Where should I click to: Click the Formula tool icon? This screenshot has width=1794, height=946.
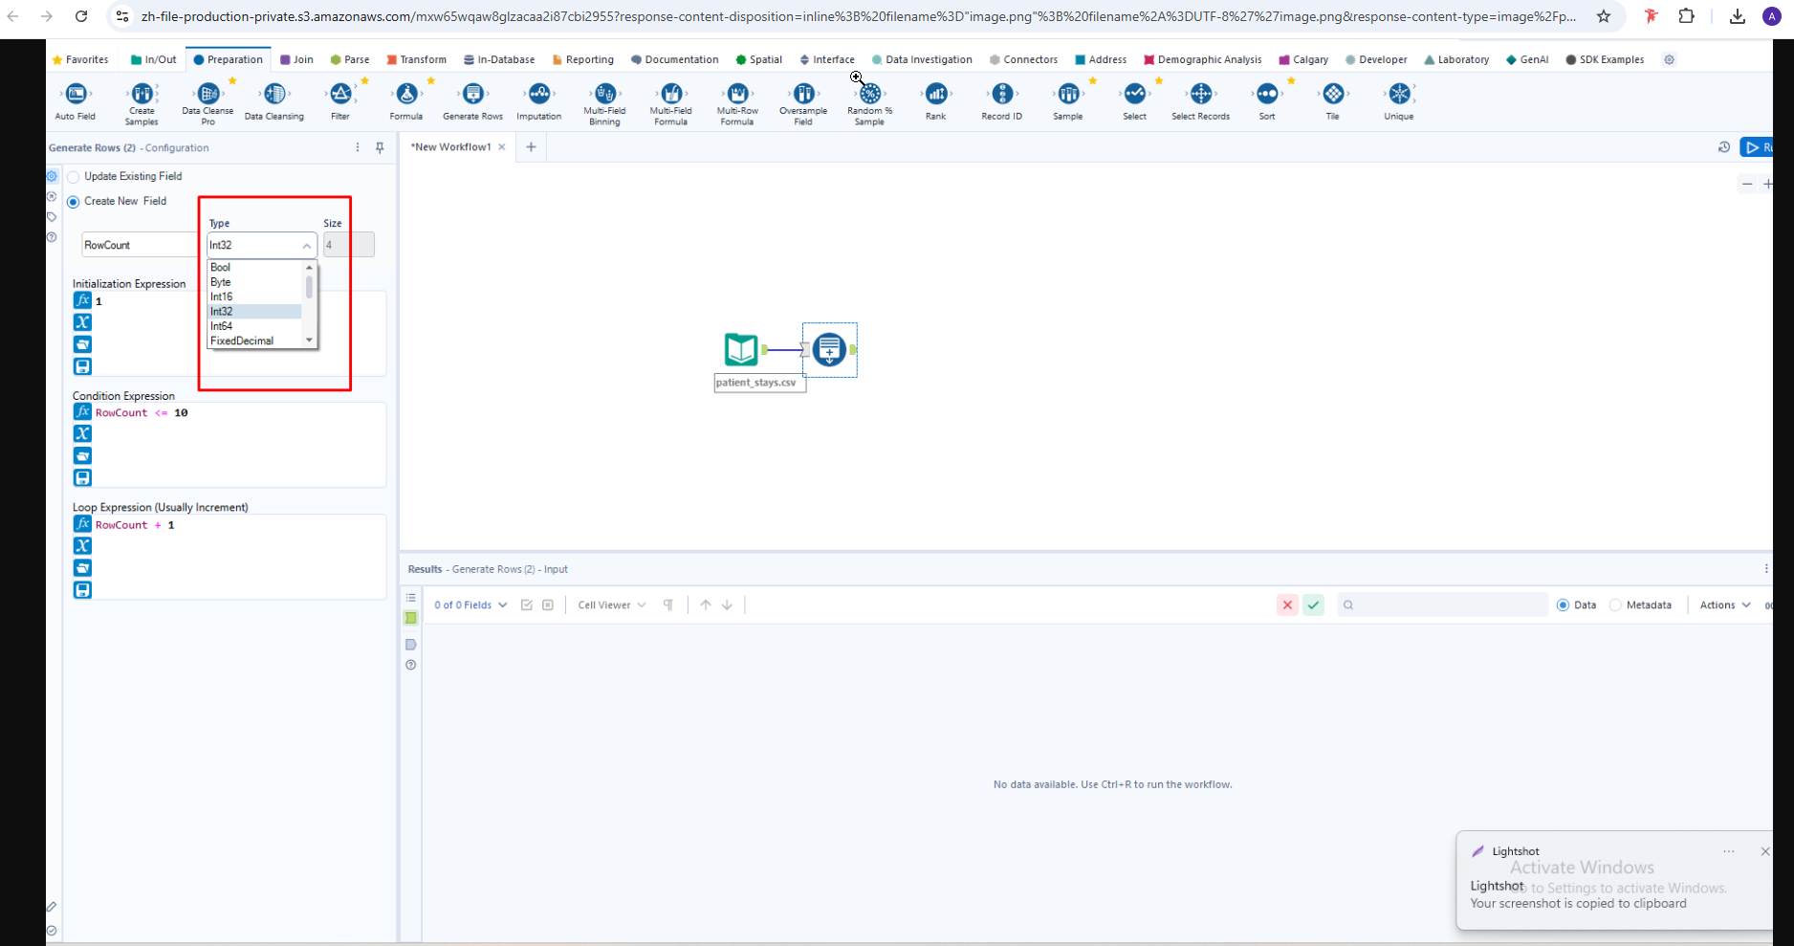point(406,94)
